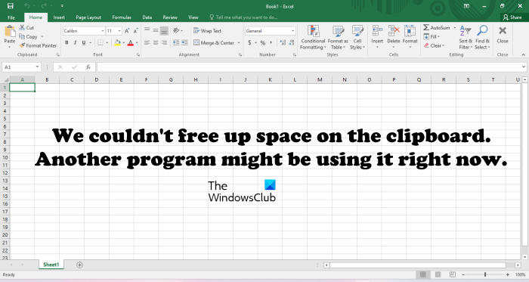Viewport: 529px width, 282px height.
Task: Toggle Bold formatting
Action: coord(67,42)
